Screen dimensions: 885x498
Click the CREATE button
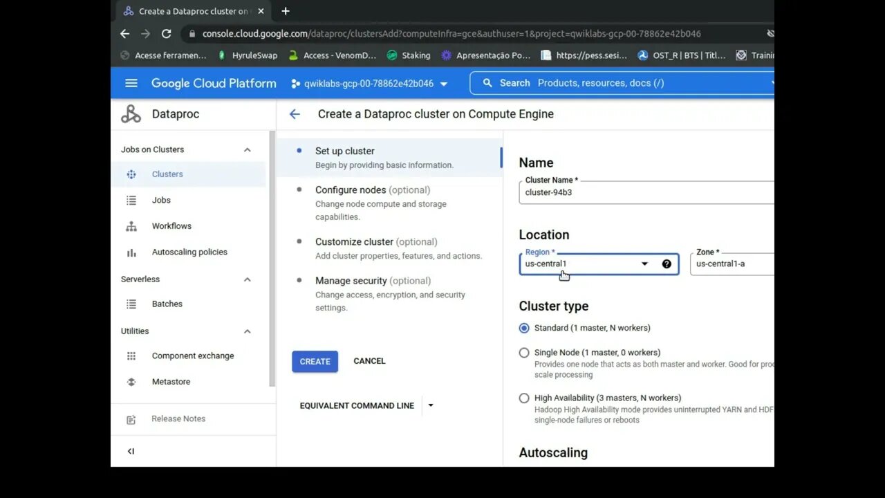(x=315, y=361)
